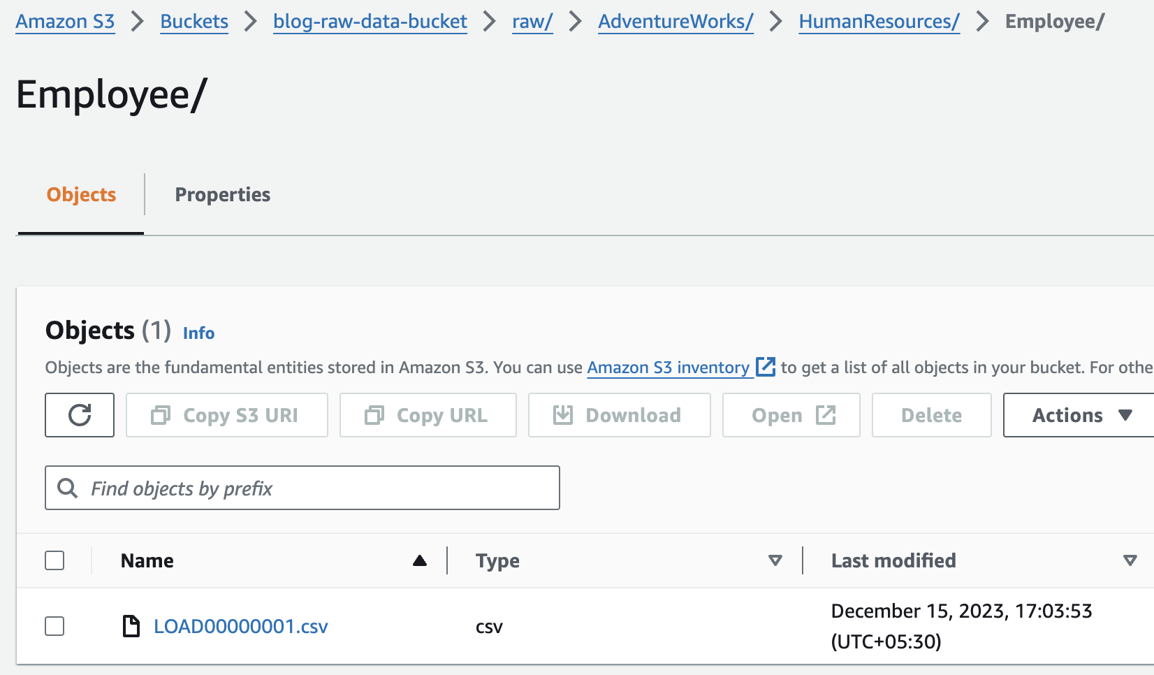This screenshot has width=1154, height=675.
Task: Sort by Name using the ascending arrow
Action: pyautogui.click(x=420, y=560)
